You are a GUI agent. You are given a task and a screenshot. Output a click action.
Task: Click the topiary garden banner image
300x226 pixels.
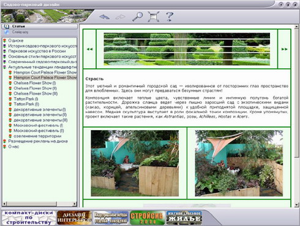(187, 49)
